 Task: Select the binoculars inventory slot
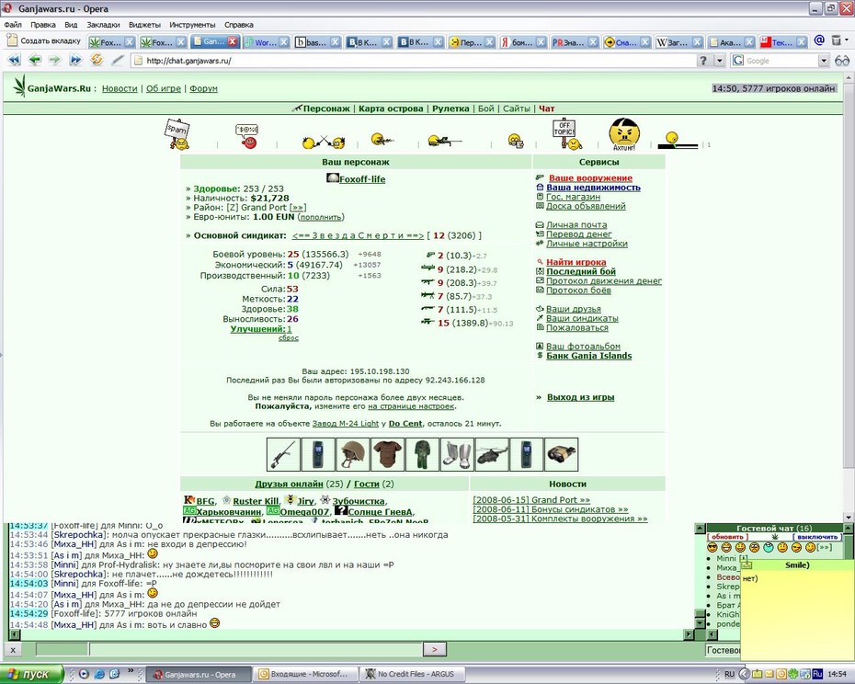[x=561, y=454]
